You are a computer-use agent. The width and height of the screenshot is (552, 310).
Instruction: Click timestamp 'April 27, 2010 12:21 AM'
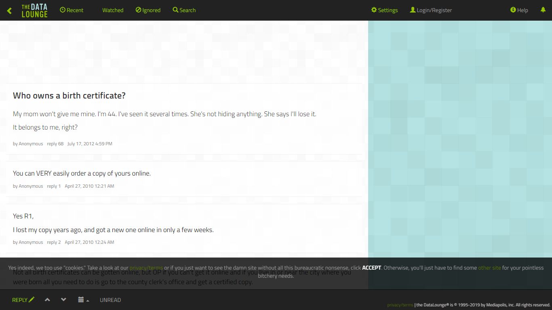tap(89, 186)
